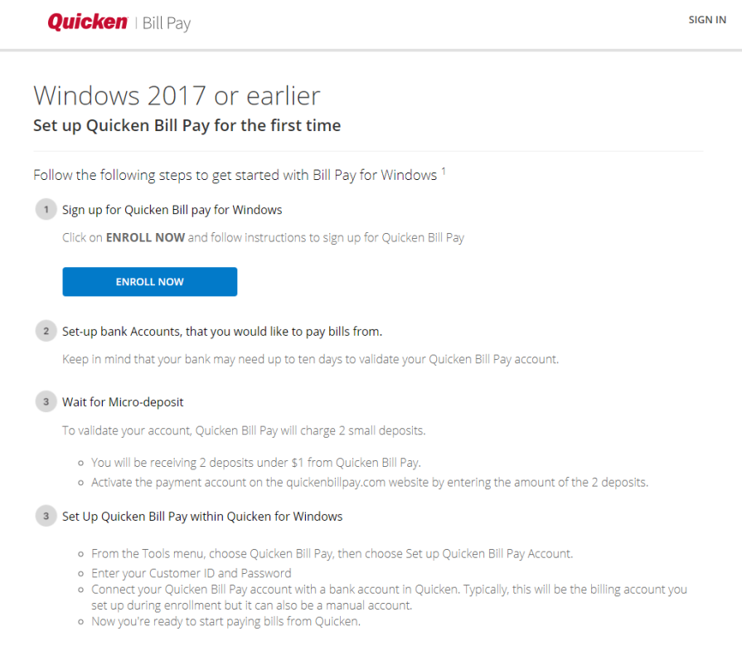This screenshot has height=651, width=742.
Task: Click the number circle beside Set Up Quicken Bill Pay within Quicken
Action: pos(46,517)
